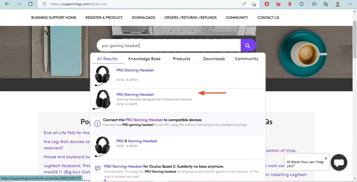Open the Extensions puzzle-piece icon
The image size is (357, 182).
click(302, 4)
